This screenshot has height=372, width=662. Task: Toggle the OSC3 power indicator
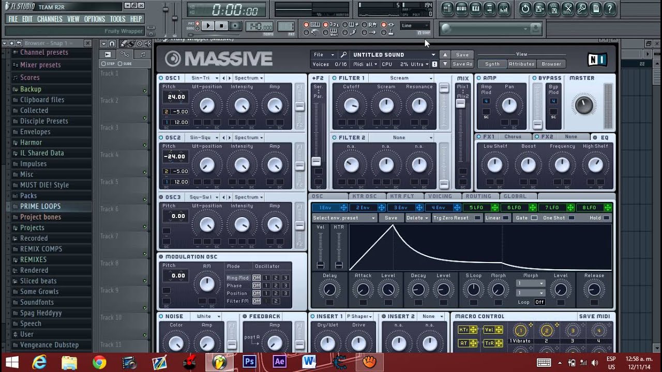[x=162, y=197]
